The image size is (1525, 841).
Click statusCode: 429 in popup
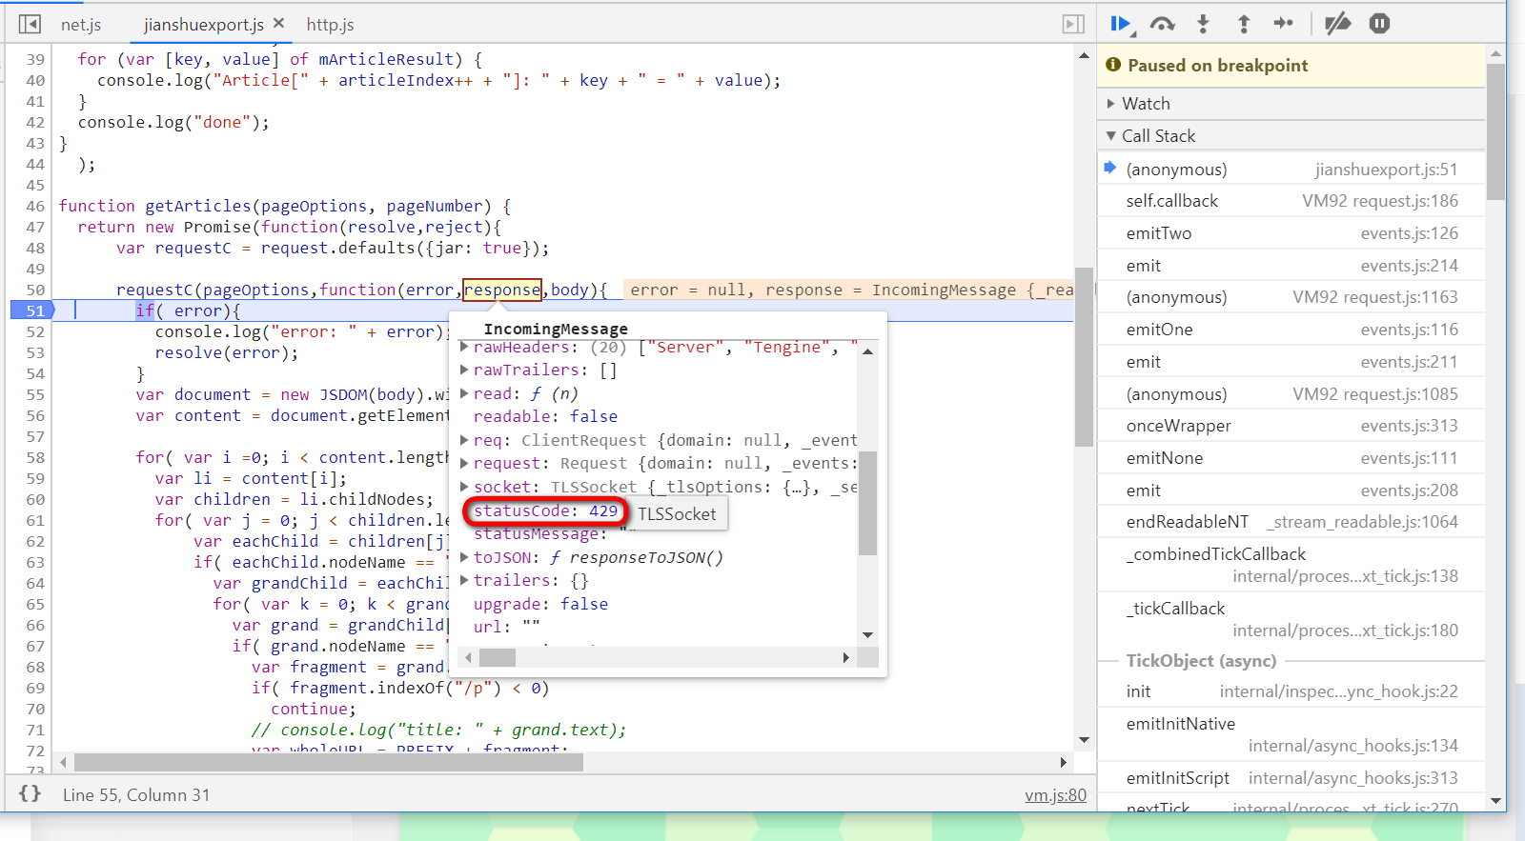click(545, 511)
